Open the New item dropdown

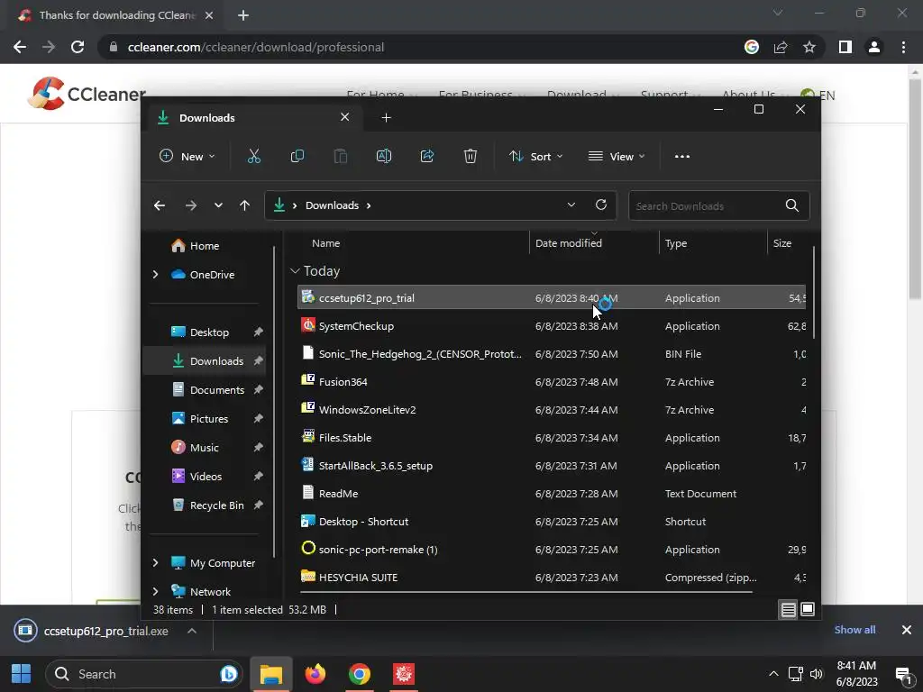187,156
